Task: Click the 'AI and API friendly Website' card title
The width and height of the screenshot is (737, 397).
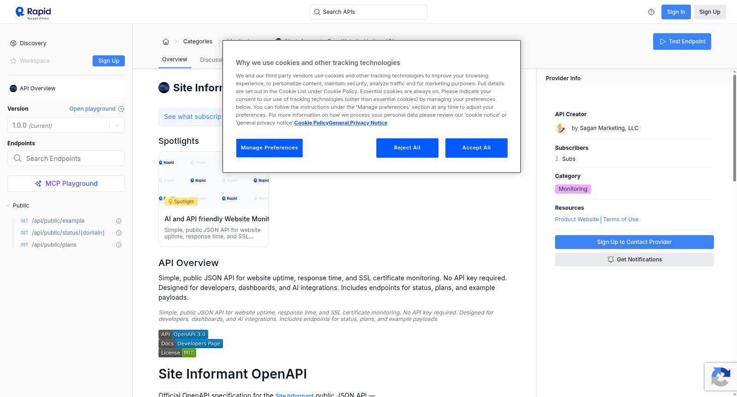Action: tap(216, 219)
